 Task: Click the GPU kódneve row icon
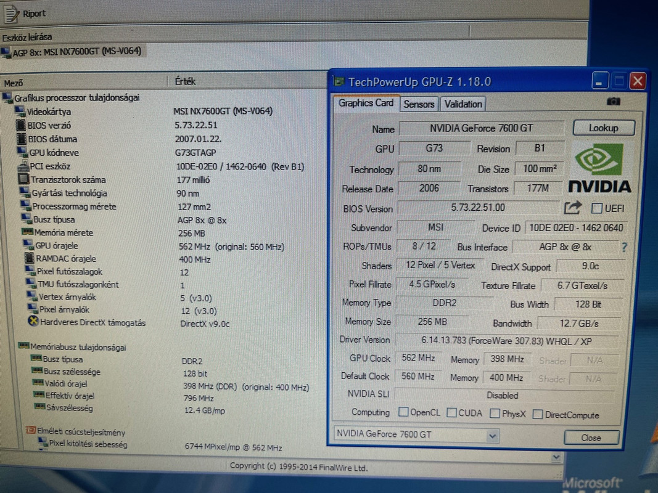click(x=22, y=152)
